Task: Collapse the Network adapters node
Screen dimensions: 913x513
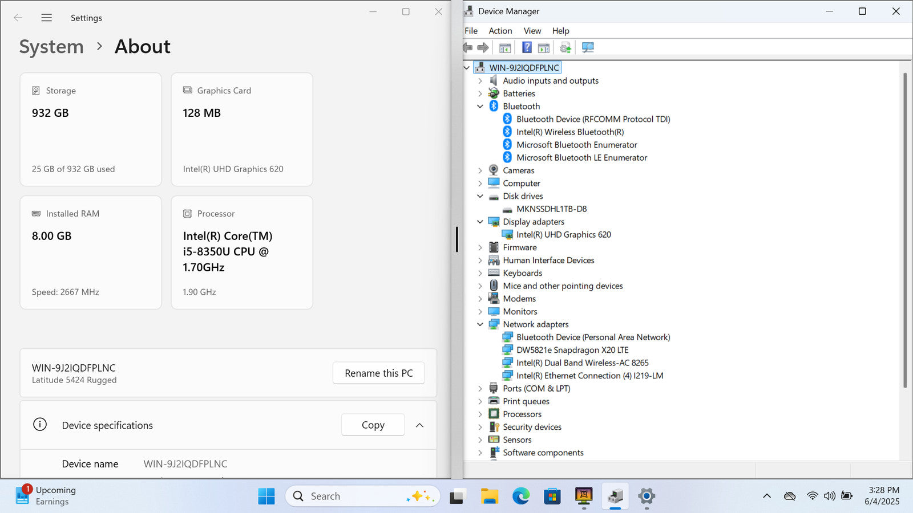Action: tap(480, 324)
